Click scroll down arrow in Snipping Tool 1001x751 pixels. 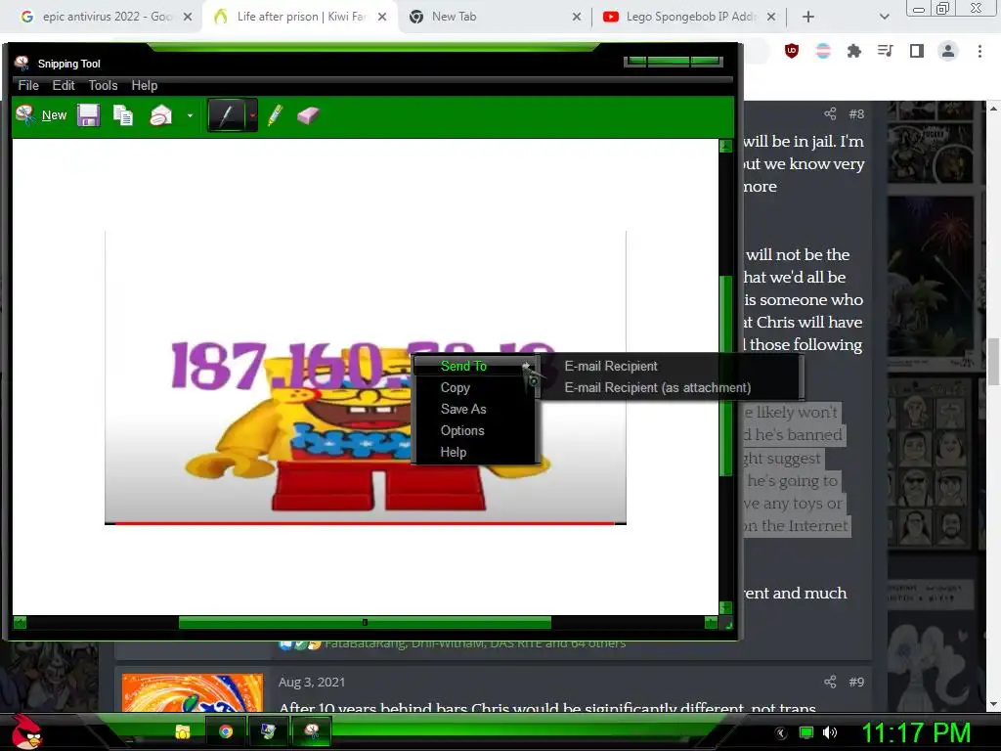click(x=725, y=607)
